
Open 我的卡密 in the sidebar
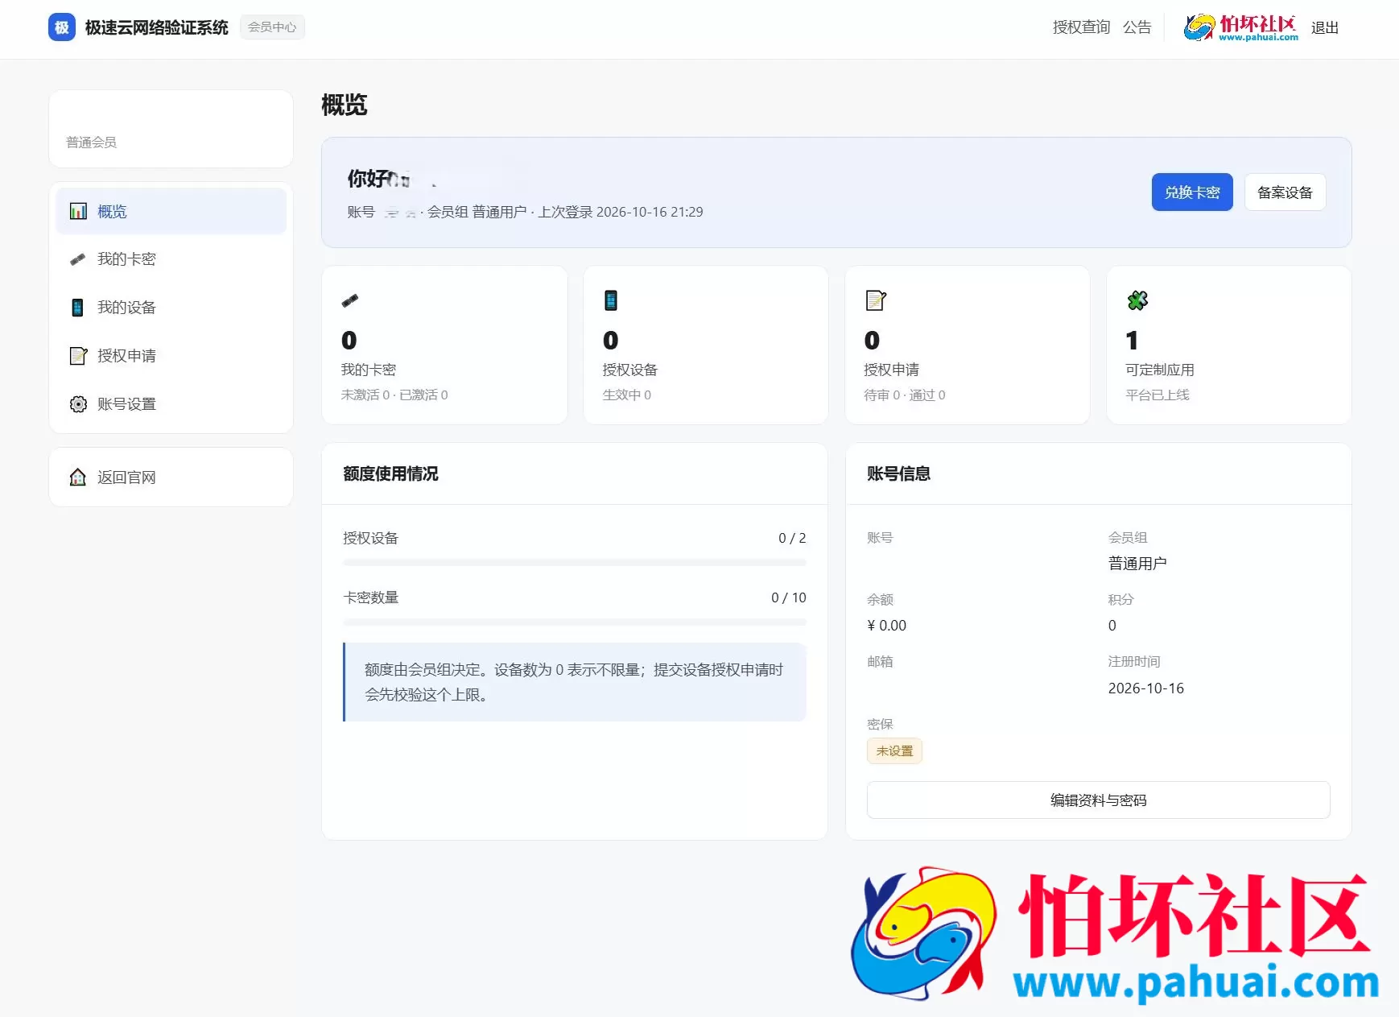click(171, 259)
